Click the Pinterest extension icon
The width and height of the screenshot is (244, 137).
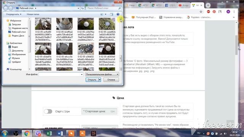(214, 12)
